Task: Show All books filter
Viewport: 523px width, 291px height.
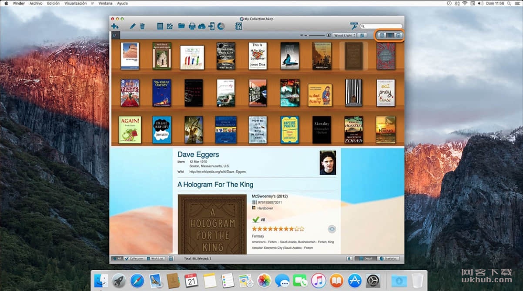Action: pyautogui.click(x=117, y=258)
